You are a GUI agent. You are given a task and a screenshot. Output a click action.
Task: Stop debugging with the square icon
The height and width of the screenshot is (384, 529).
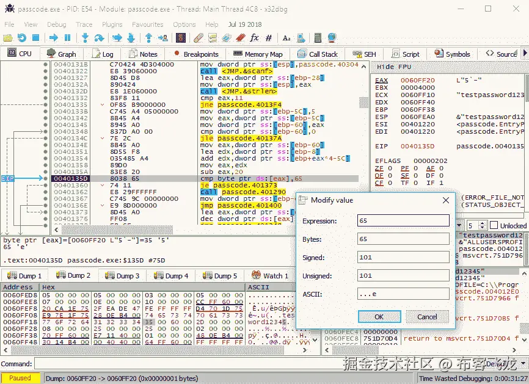(36, 38)
